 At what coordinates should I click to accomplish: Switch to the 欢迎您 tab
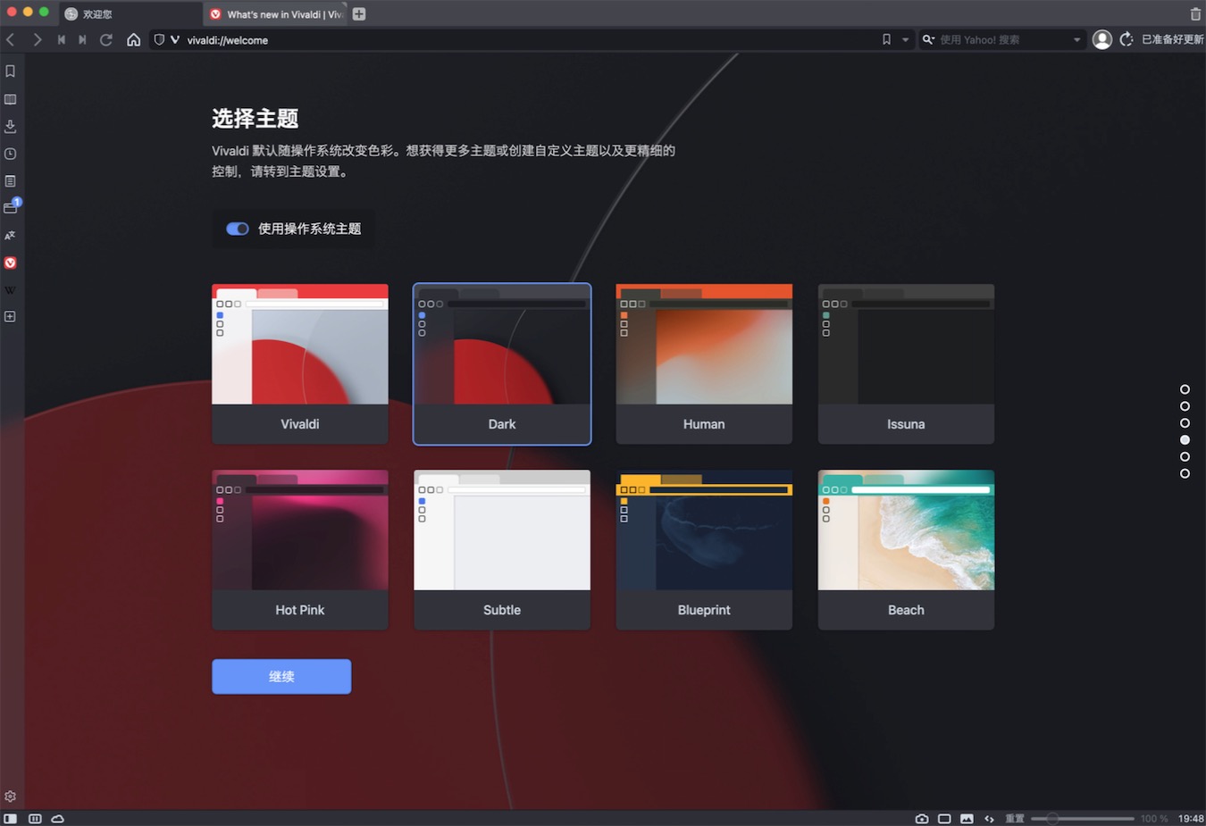[x=130, y=13]
